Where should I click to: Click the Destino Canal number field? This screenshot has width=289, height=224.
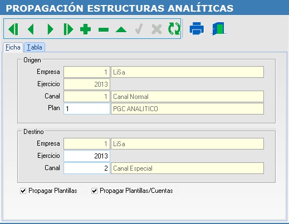coord(87,168)
